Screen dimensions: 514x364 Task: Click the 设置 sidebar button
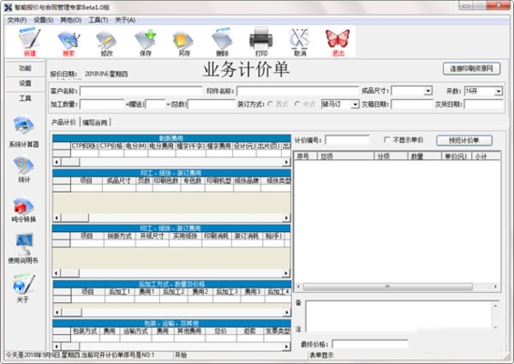coord(25,83)
